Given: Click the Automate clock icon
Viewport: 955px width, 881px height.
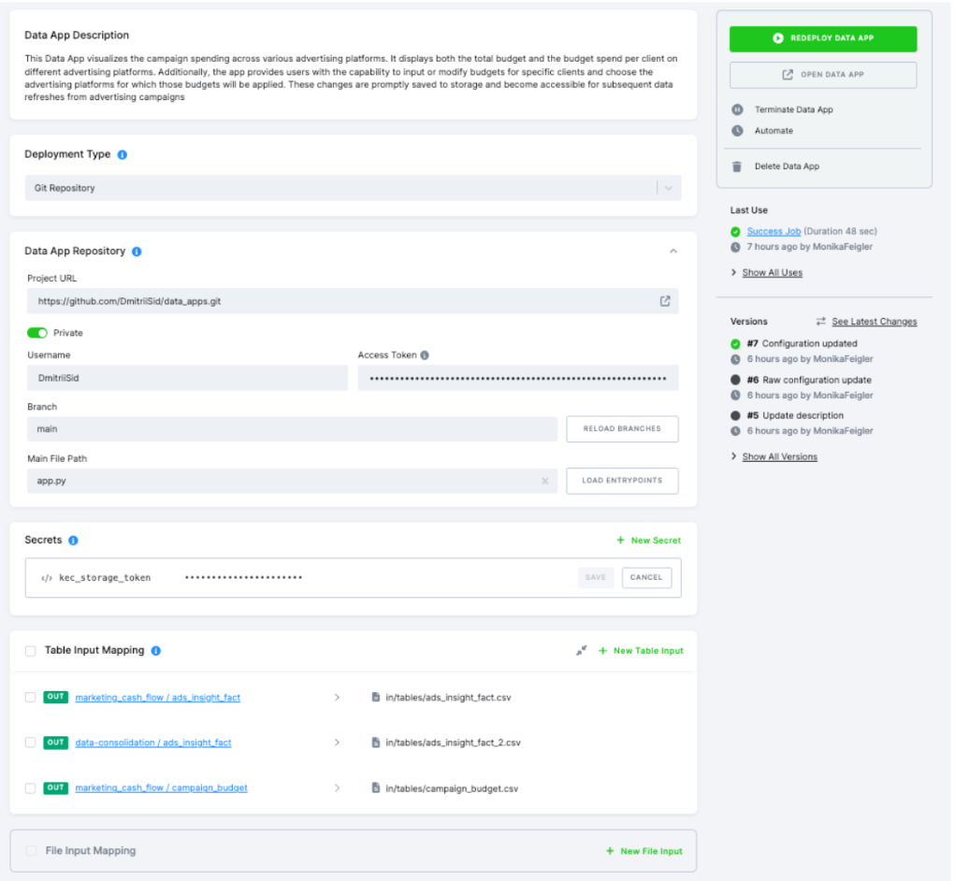Looking at the screenshot, I should click(x=738, y=131).
